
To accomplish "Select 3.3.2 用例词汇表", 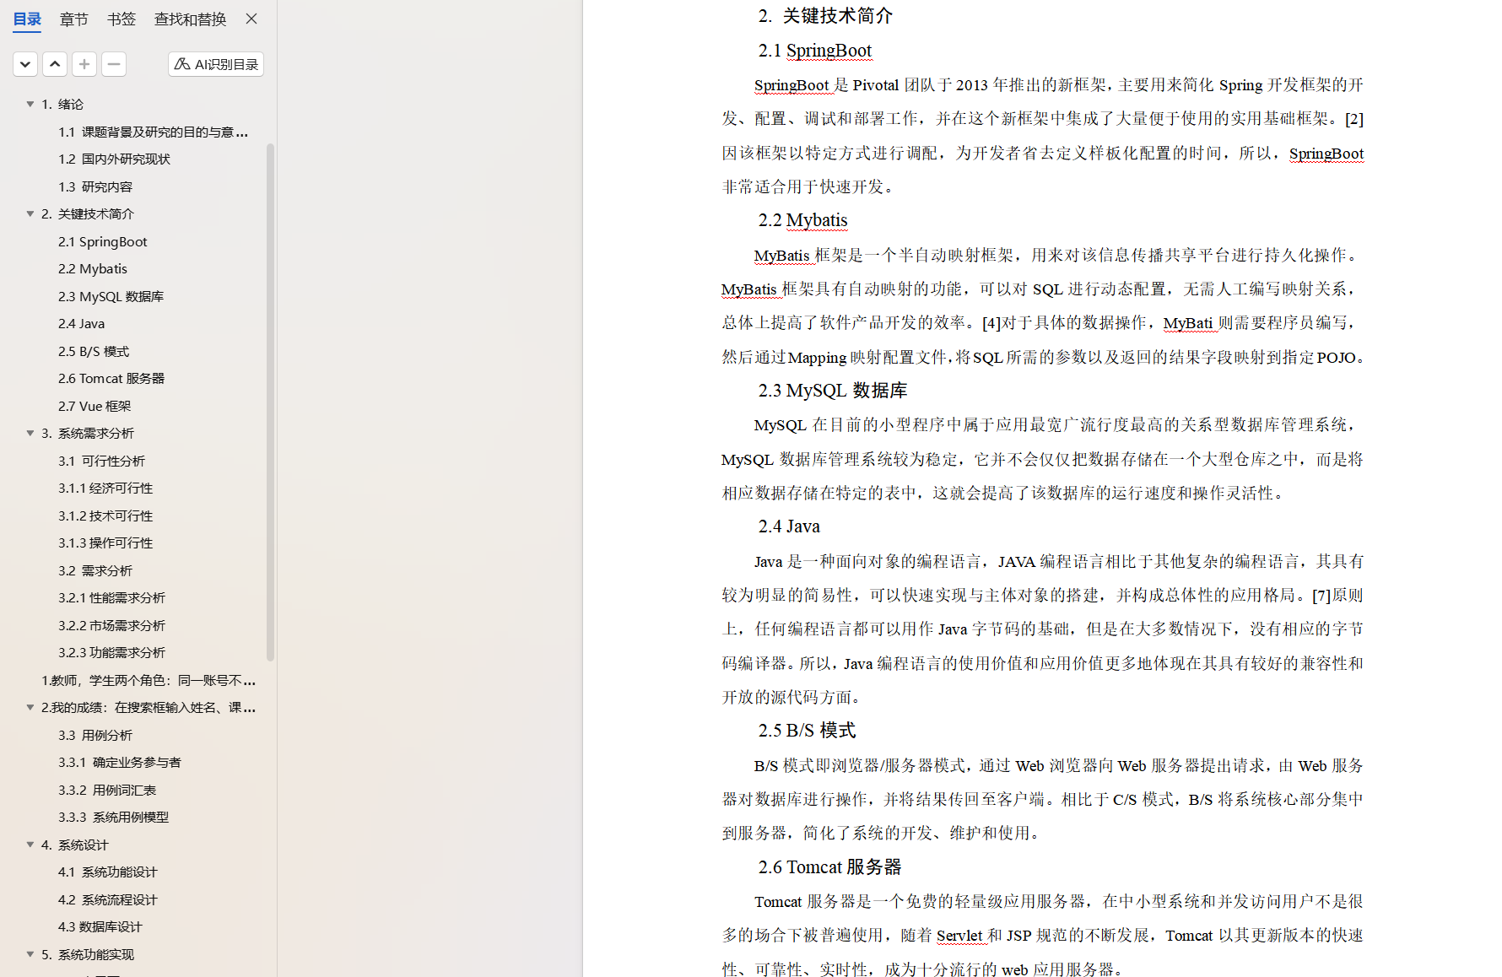I will 107,790.
